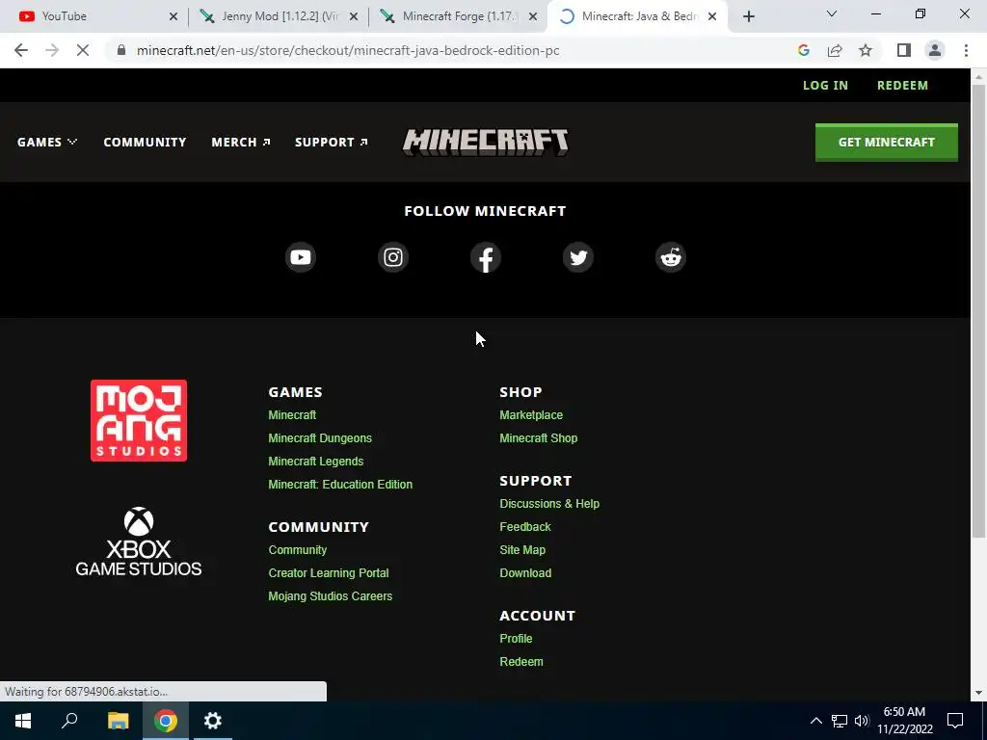Open a new browser tab
This screenshot has height=740, width=987.
coord(748,16)
